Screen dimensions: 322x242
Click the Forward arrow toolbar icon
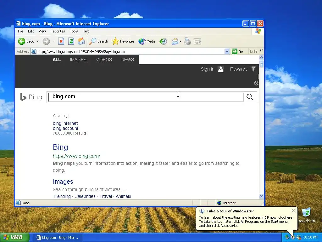(46, 41)
